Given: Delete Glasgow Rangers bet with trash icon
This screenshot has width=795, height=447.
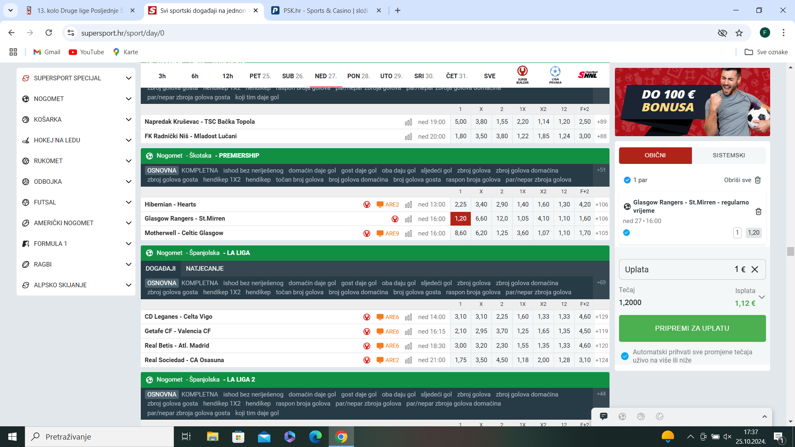Looking at the screenshot, I should pos(758,211).
